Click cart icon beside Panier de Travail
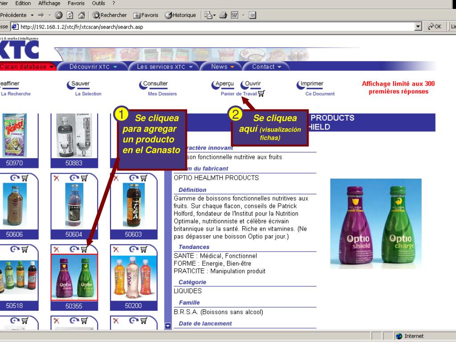This screenshot has width=456, height=342. [261, 94]
